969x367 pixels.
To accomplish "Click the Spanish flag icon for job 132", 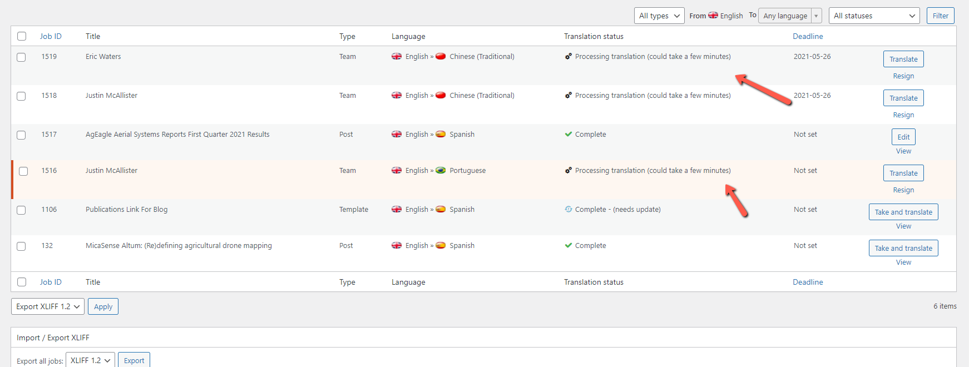I will [441, 246].
